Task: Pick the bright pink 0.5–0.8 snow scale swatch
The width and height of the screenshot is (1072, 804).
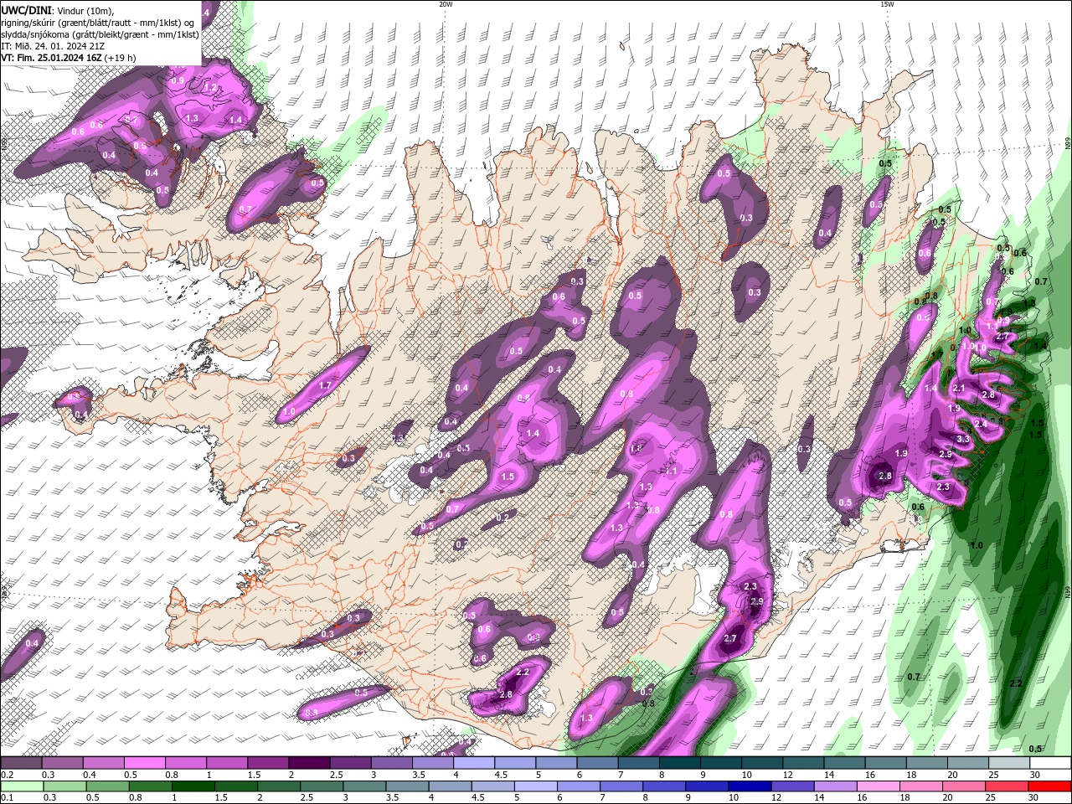Action: (x=144, y=763)
